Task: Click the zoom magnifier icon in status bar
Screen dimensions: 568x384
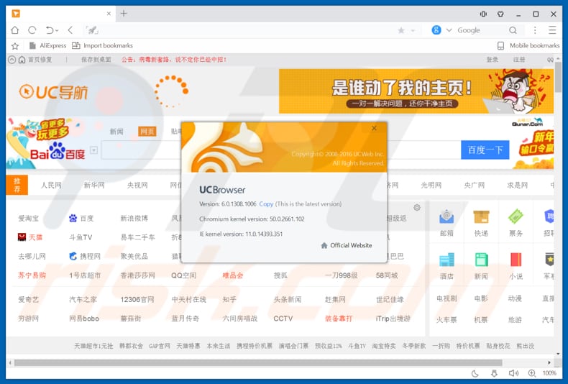Action: tap(532, 373)
